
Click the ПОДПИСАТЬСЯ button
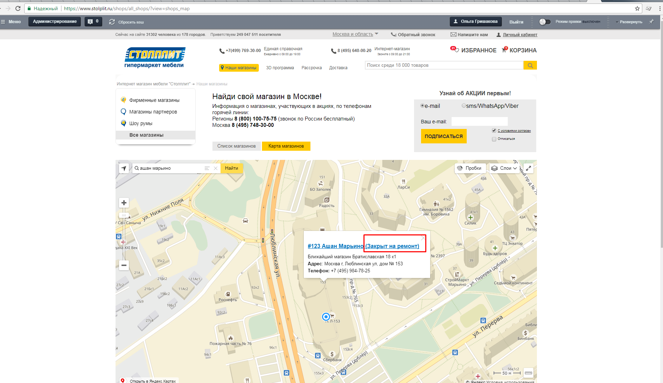point(444,136)
